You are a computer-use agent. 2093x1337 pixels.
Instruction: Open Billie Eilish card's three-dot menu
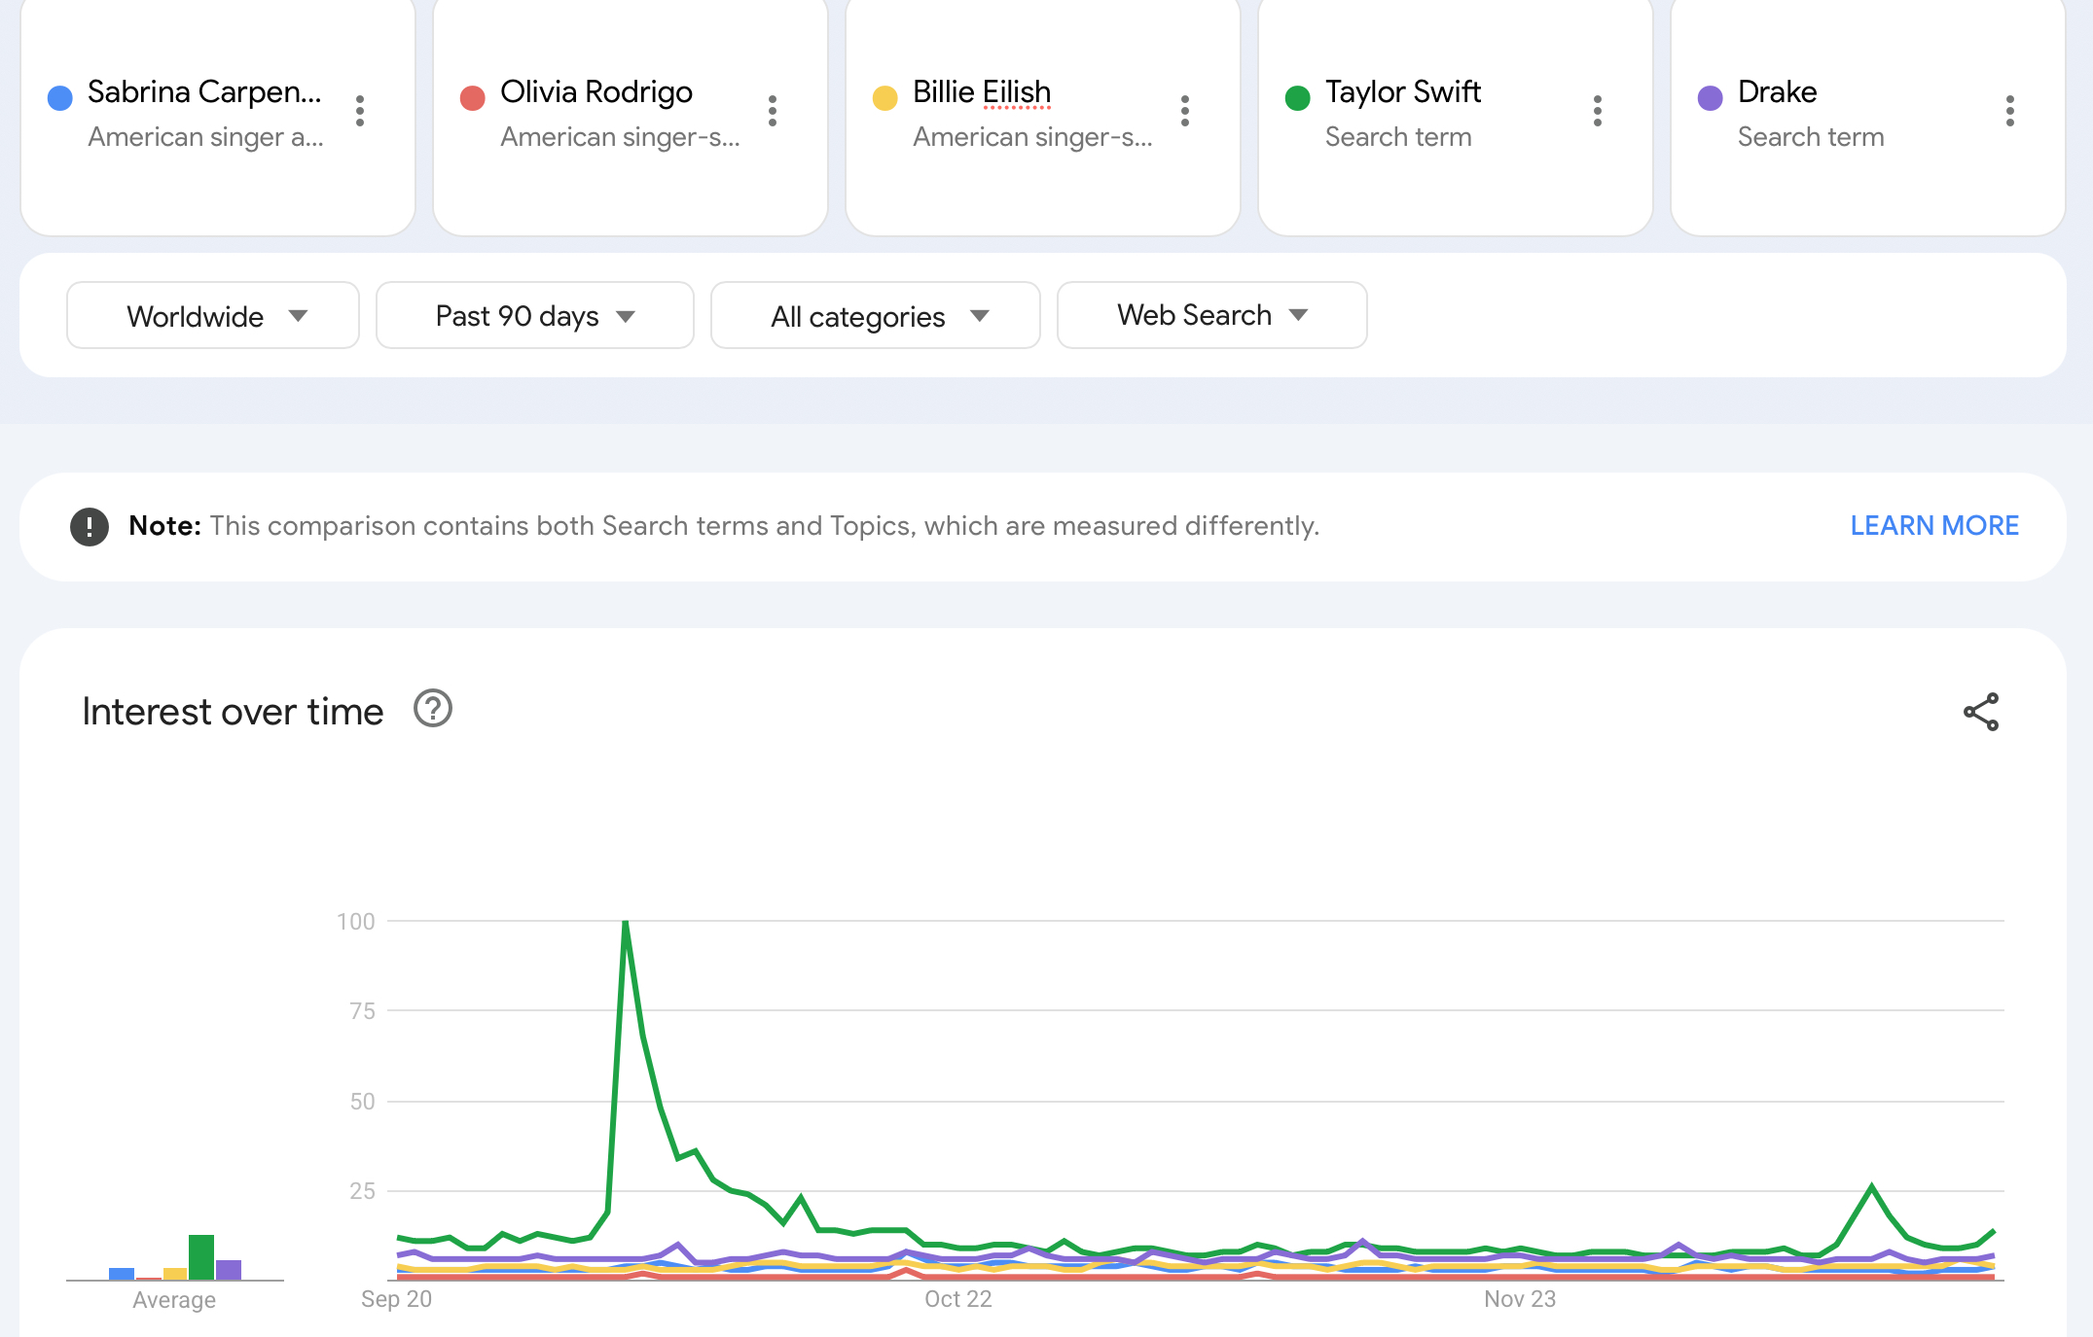1185,111
